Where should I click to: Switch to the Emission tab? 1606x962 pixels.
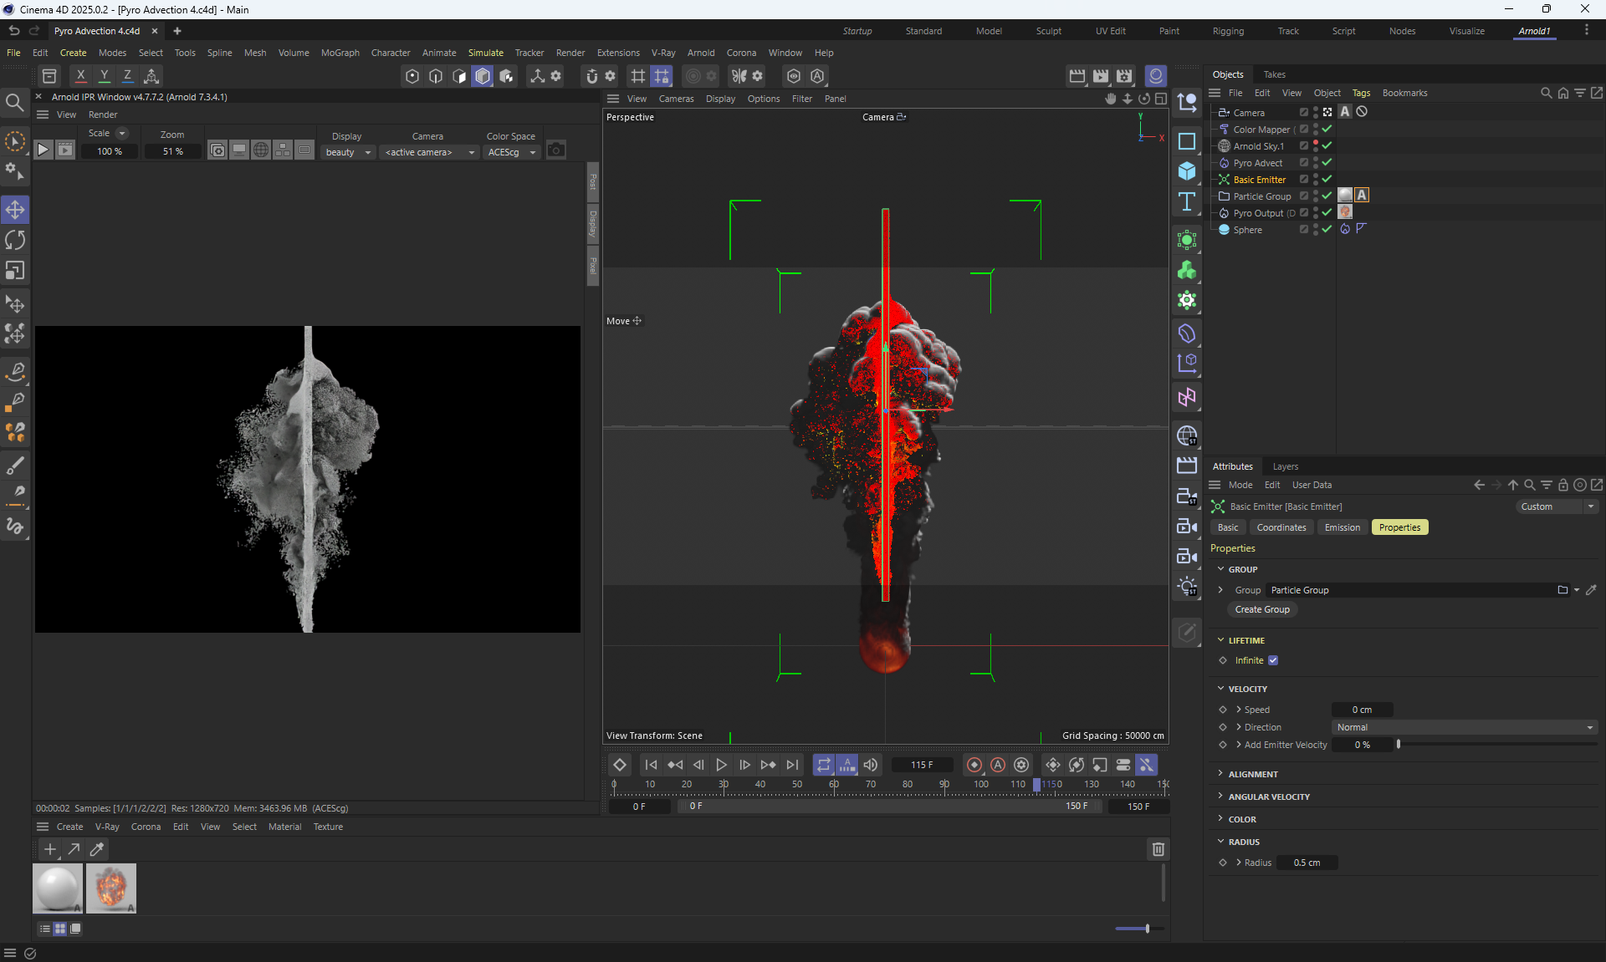tap(1342, 527)
